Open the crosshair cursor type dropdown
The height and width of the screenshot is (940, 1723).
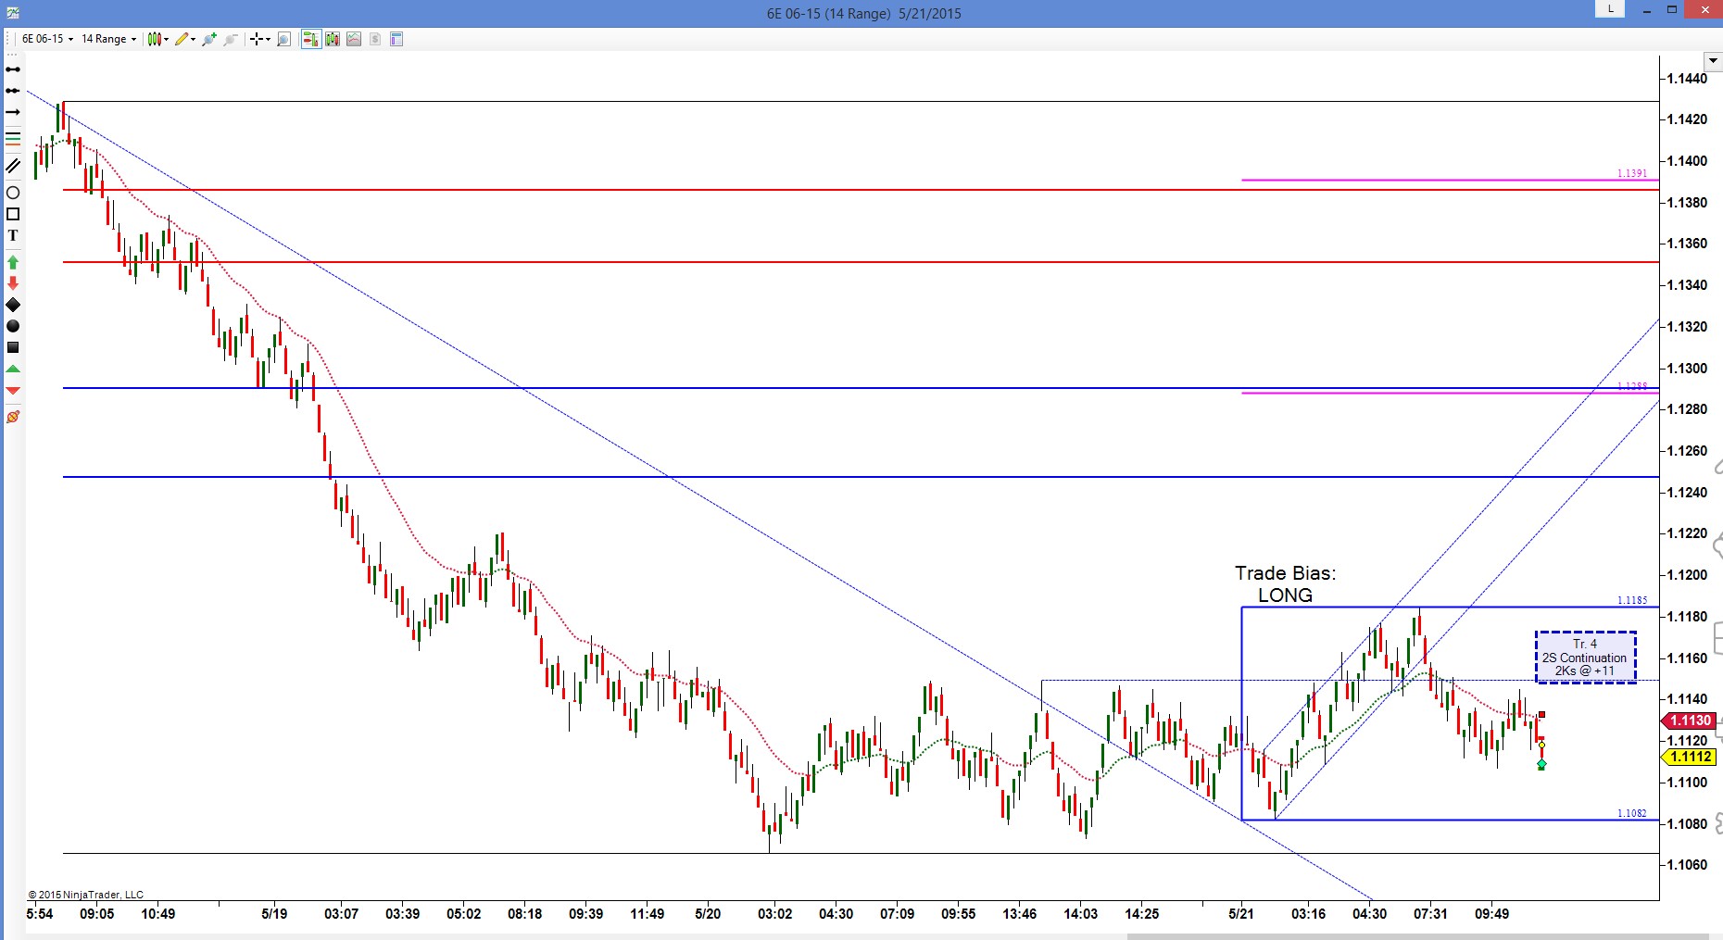point(259,39)
